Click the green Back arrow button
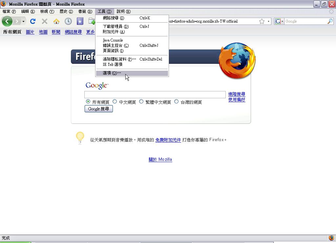Viewport: 336px width, 243px height. tap(7, 21)
